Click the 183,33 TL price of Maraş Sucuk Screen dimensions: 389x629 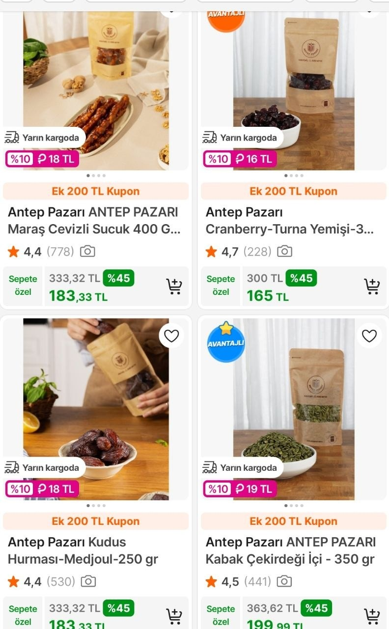point(79,296)
